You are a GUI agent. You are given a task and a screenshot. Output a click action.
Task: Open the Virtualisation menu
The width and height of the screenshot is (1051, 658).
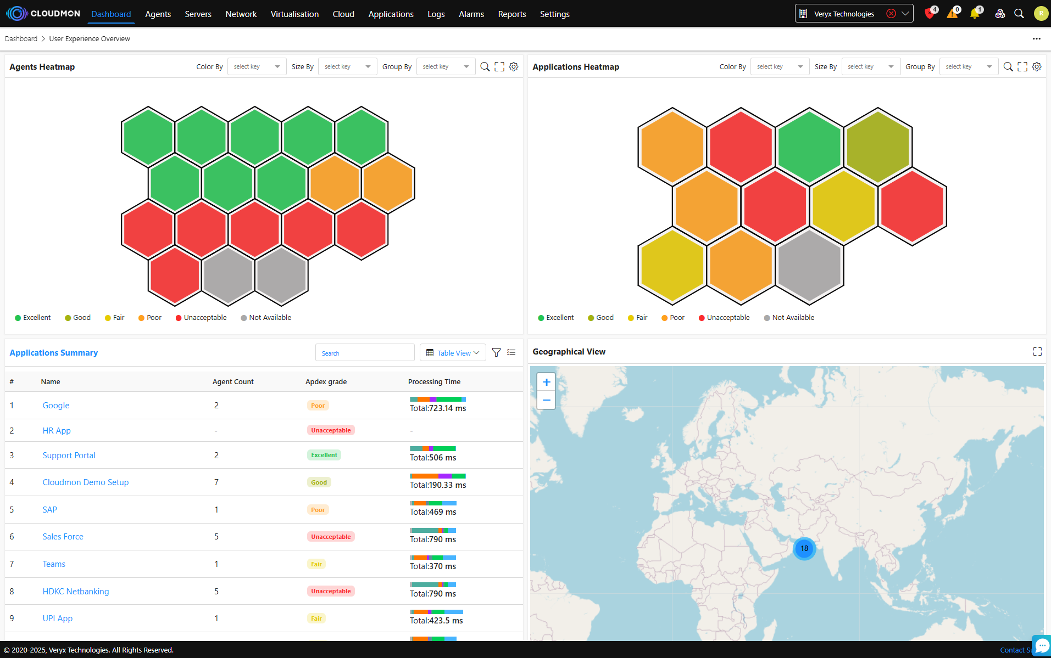(x=294, y=14)
